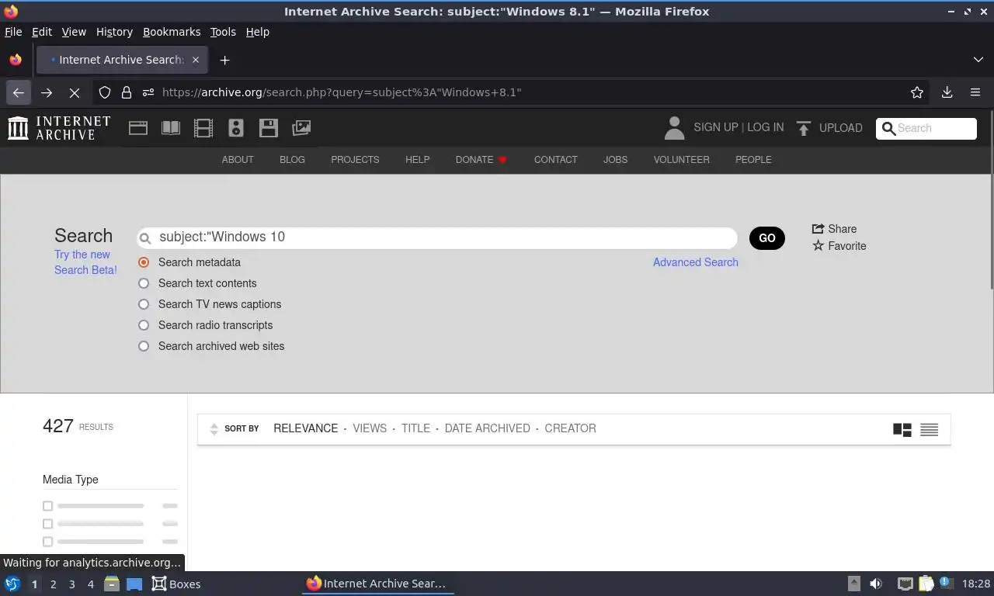This screenshot has width=994, height=596.
Task: Click the taskbar clock showing 18:28
Action: (x=976, y=584)
